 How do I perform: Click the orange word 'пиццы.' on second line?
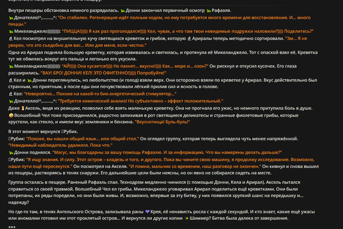[17, 24]
